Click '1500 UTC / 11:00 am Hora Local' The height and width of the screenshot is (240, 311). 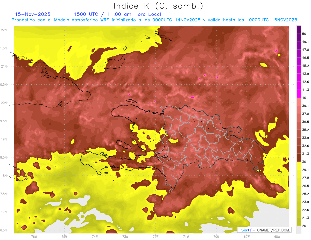pyautogui.click(x=117, y=14)
